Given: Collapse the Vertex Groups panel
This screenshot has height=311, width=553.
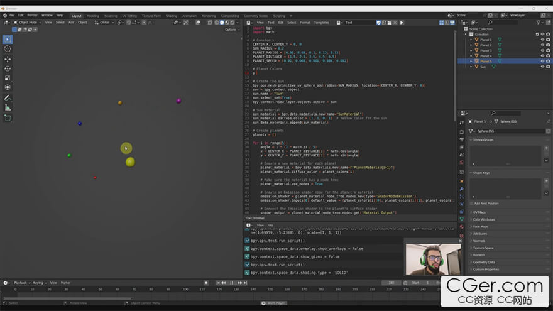Looking at the screenshot, I should (x=483, y=140).
